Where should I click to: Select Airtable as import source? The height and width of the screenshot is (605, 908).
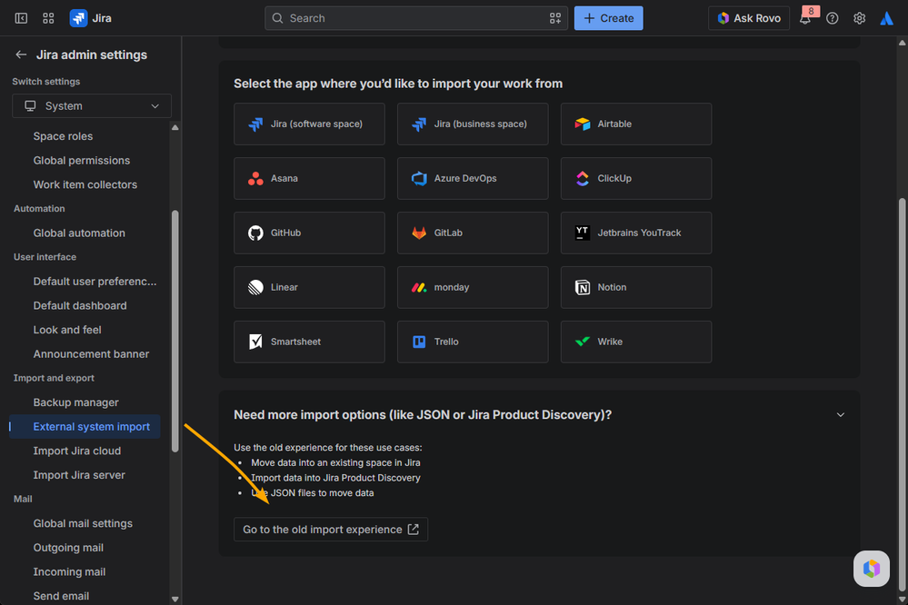pyautogui.click(x=636, y=124)
